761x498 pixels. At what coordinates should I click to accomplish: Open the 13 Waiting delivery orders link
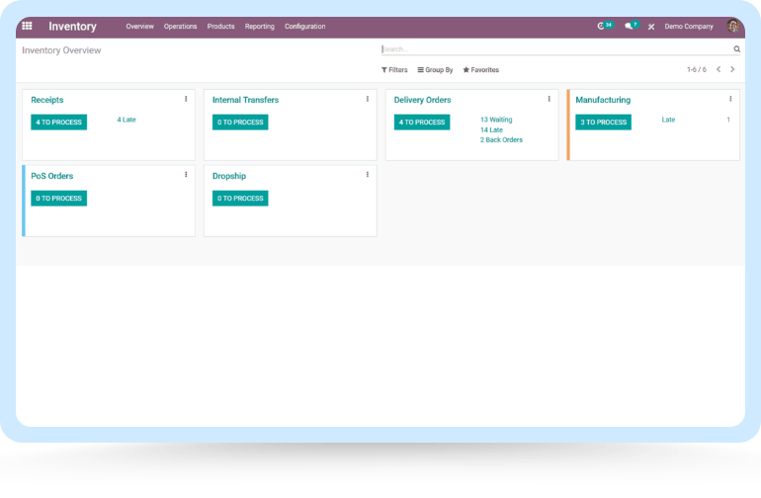496,120
